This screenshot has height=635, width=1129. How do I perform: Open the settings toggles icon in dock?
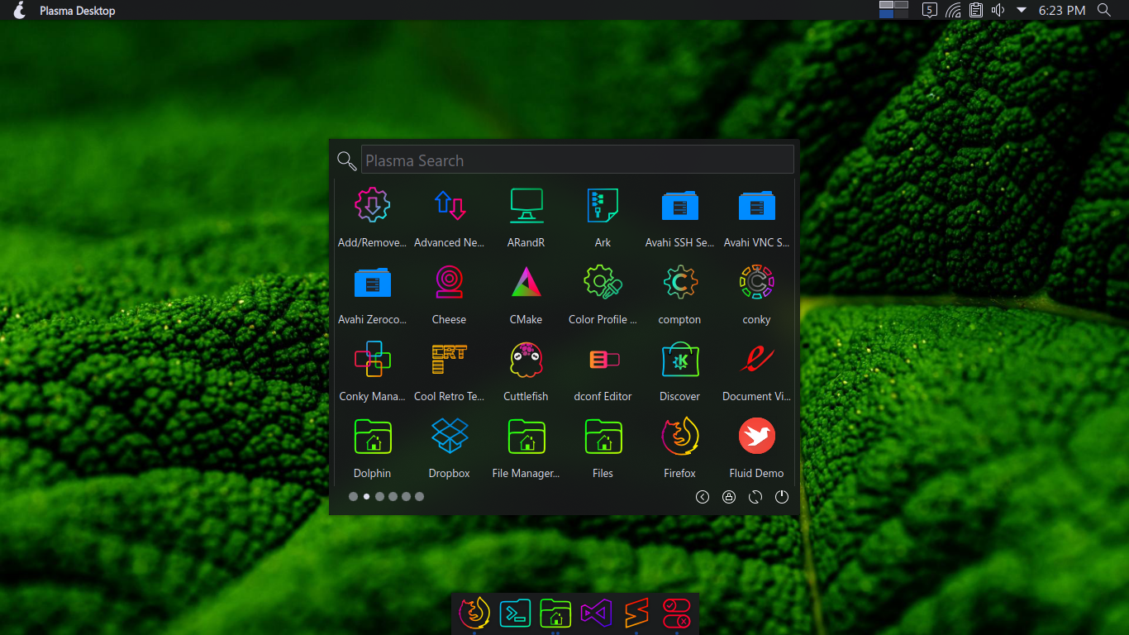pyautogui.click(x=677, y=614)
